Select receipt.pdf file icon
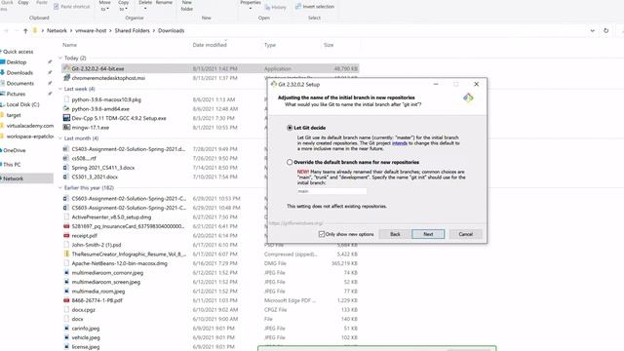 tap(66, 236)
